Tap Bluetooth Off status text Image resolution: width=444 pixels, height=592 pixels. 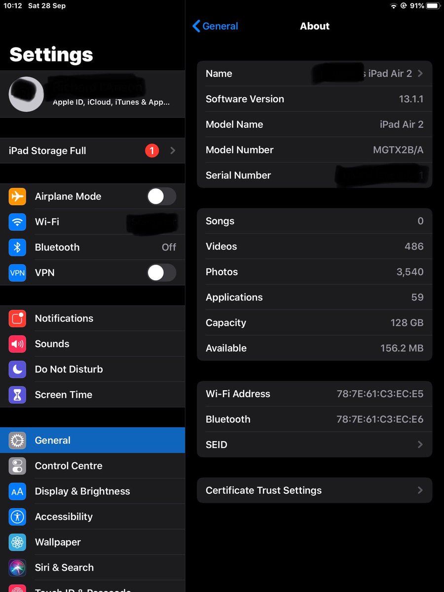(x=169, y=247)
